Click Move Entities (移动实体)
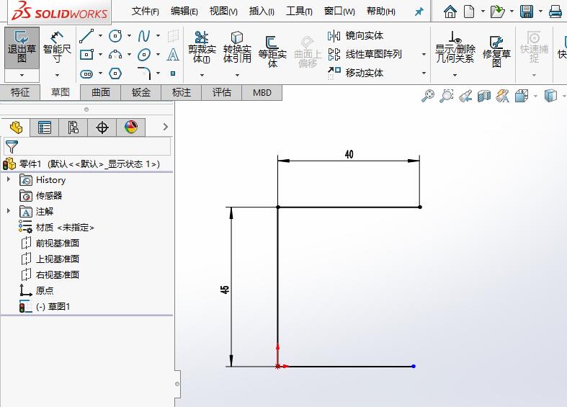The height and width of the screenshot is (407, 567). [x=355, y=73]
